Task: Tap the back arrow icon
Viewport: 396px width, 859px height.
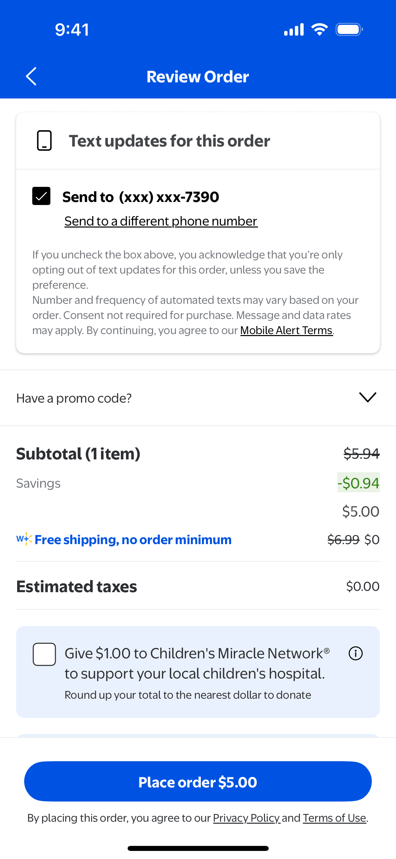Action: pos(31,77)
